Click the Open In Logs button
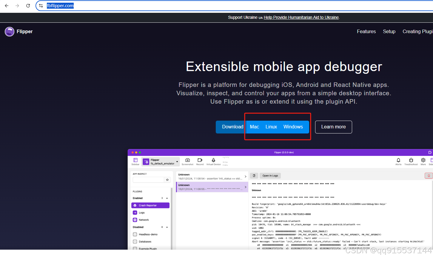433x258 pixels. click(270, 176)
